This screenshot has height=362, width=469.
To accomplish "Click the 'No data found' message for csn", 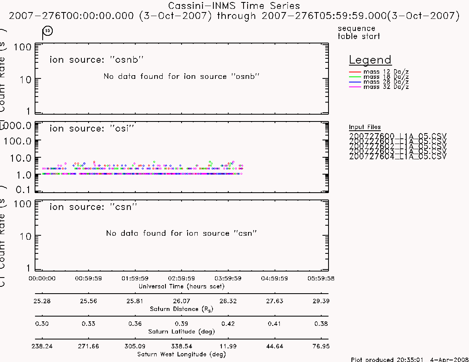I will click(181, 233).
